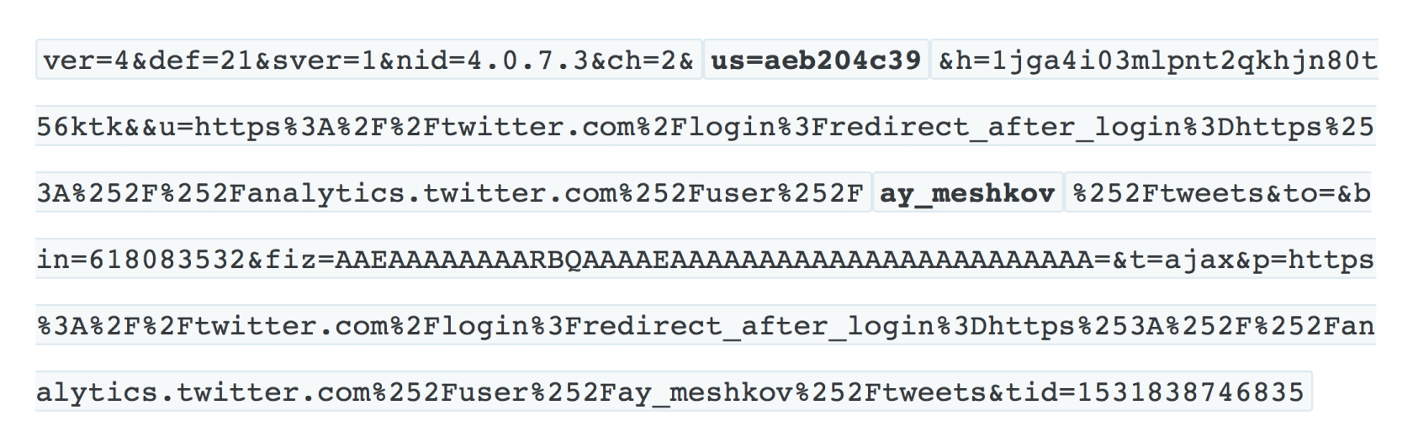Viewport: 1413px width, 447px height.
Task: Click the tid=1531838746835 parameter
Action: click(x=1155, y=392)
